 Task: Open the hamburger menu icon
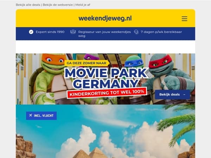(184, 19)
